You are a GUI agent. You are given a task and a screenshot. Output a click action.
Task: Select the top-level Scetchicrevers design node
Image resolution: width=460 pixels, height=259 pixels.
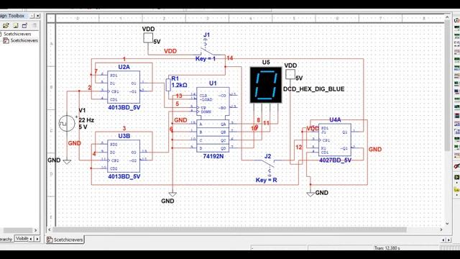pyautogui.click(x=17, y=34)
